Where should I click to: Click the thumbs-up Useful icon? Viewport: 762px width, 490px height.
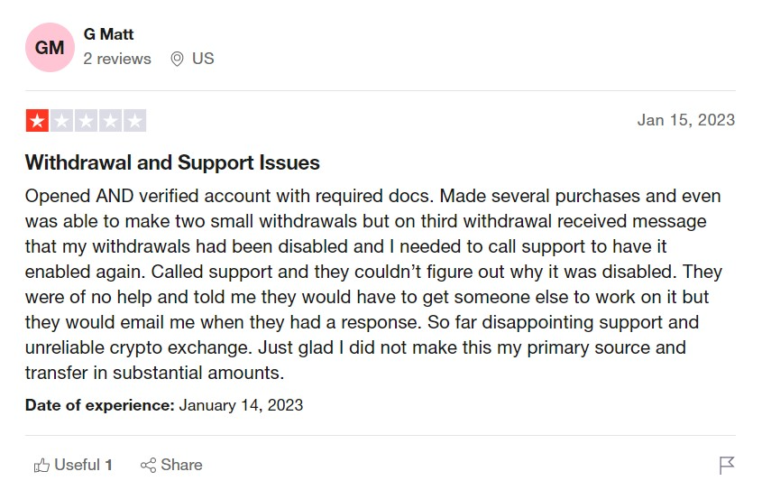41,466
